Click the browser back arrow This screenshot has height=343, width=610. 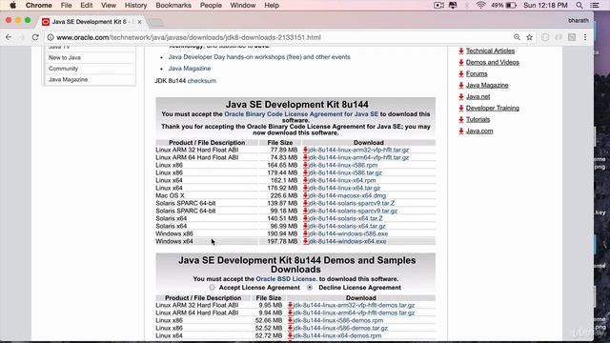9,37
